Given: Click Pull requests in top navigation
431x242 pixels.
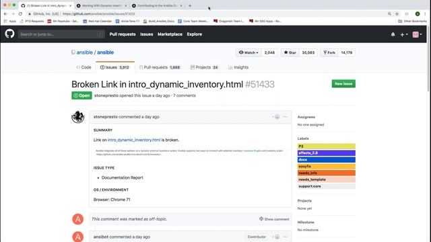Looking at the screenshot, I should tap(123, 34).
